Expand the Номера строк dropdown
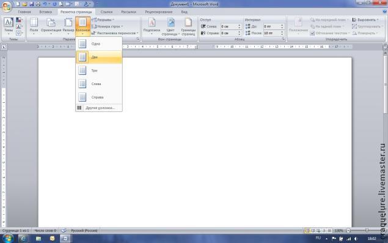The image size is (388, 243). tap(108, 26)
